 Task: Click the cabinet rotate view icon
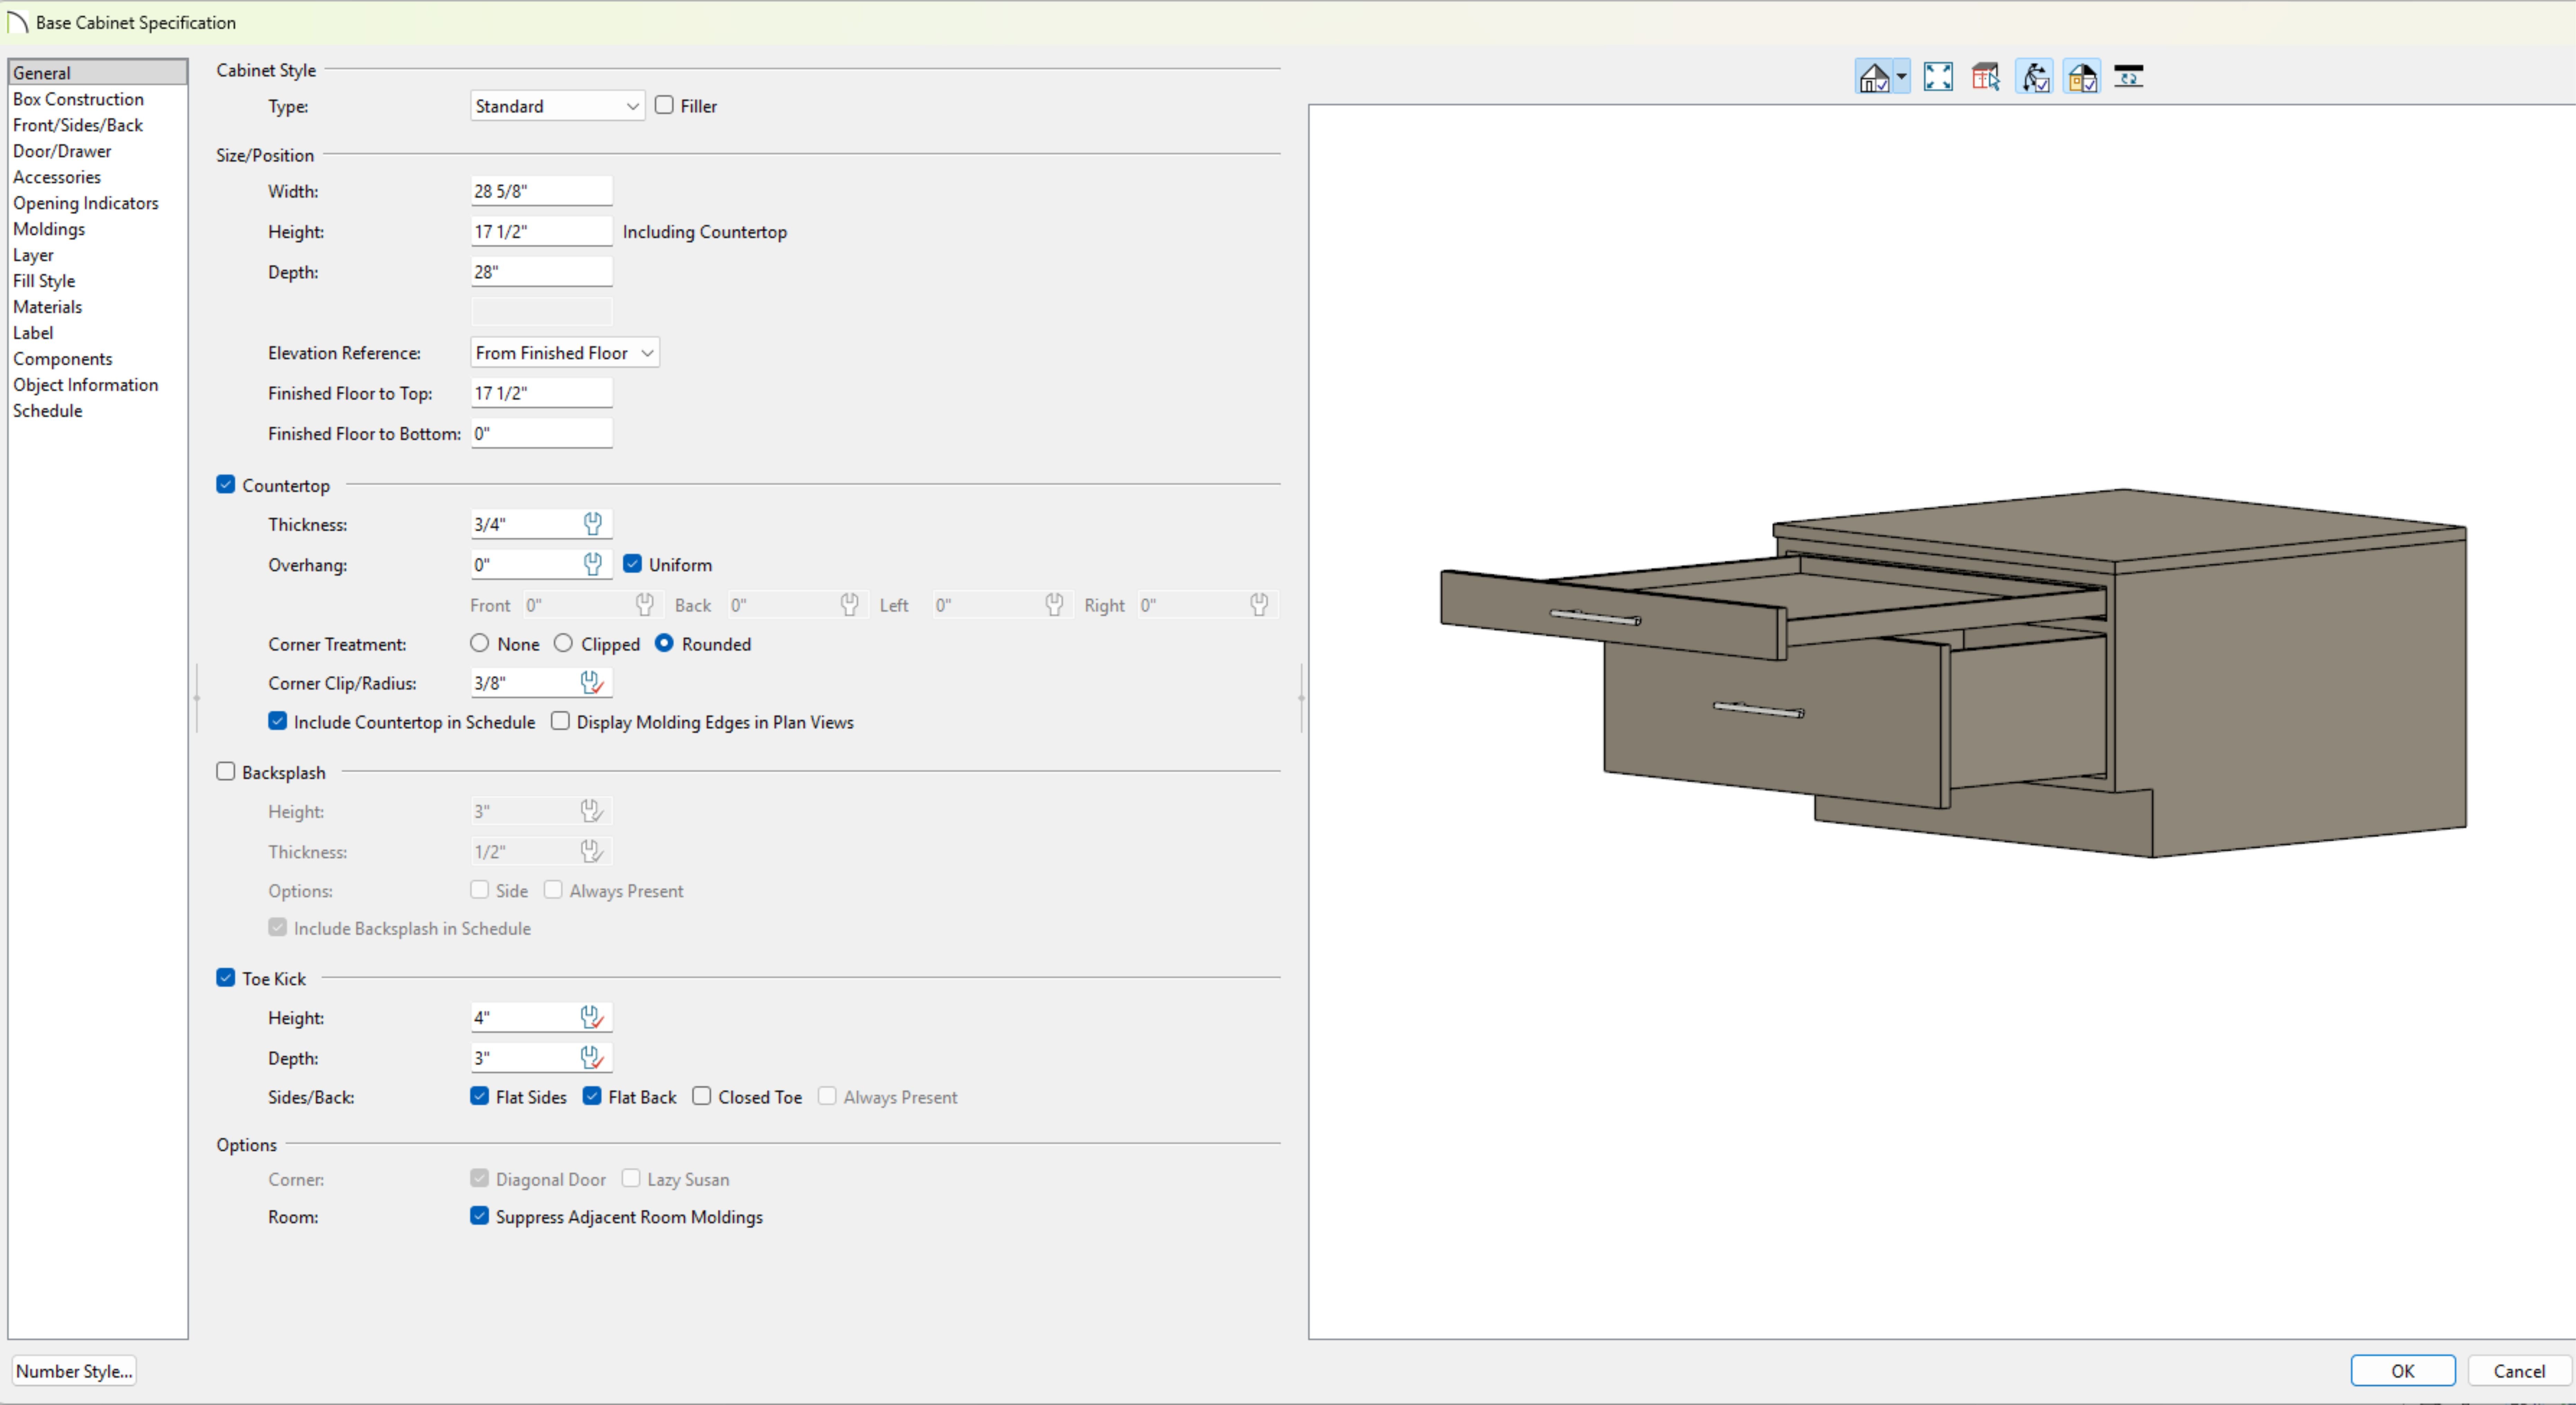click(x=2129, y=77)
